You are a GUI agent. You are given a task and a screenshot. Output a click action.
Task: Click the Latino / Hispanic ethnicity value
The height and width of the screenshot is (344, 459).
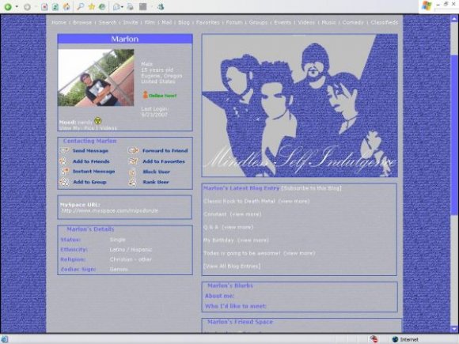coord(131,250)
